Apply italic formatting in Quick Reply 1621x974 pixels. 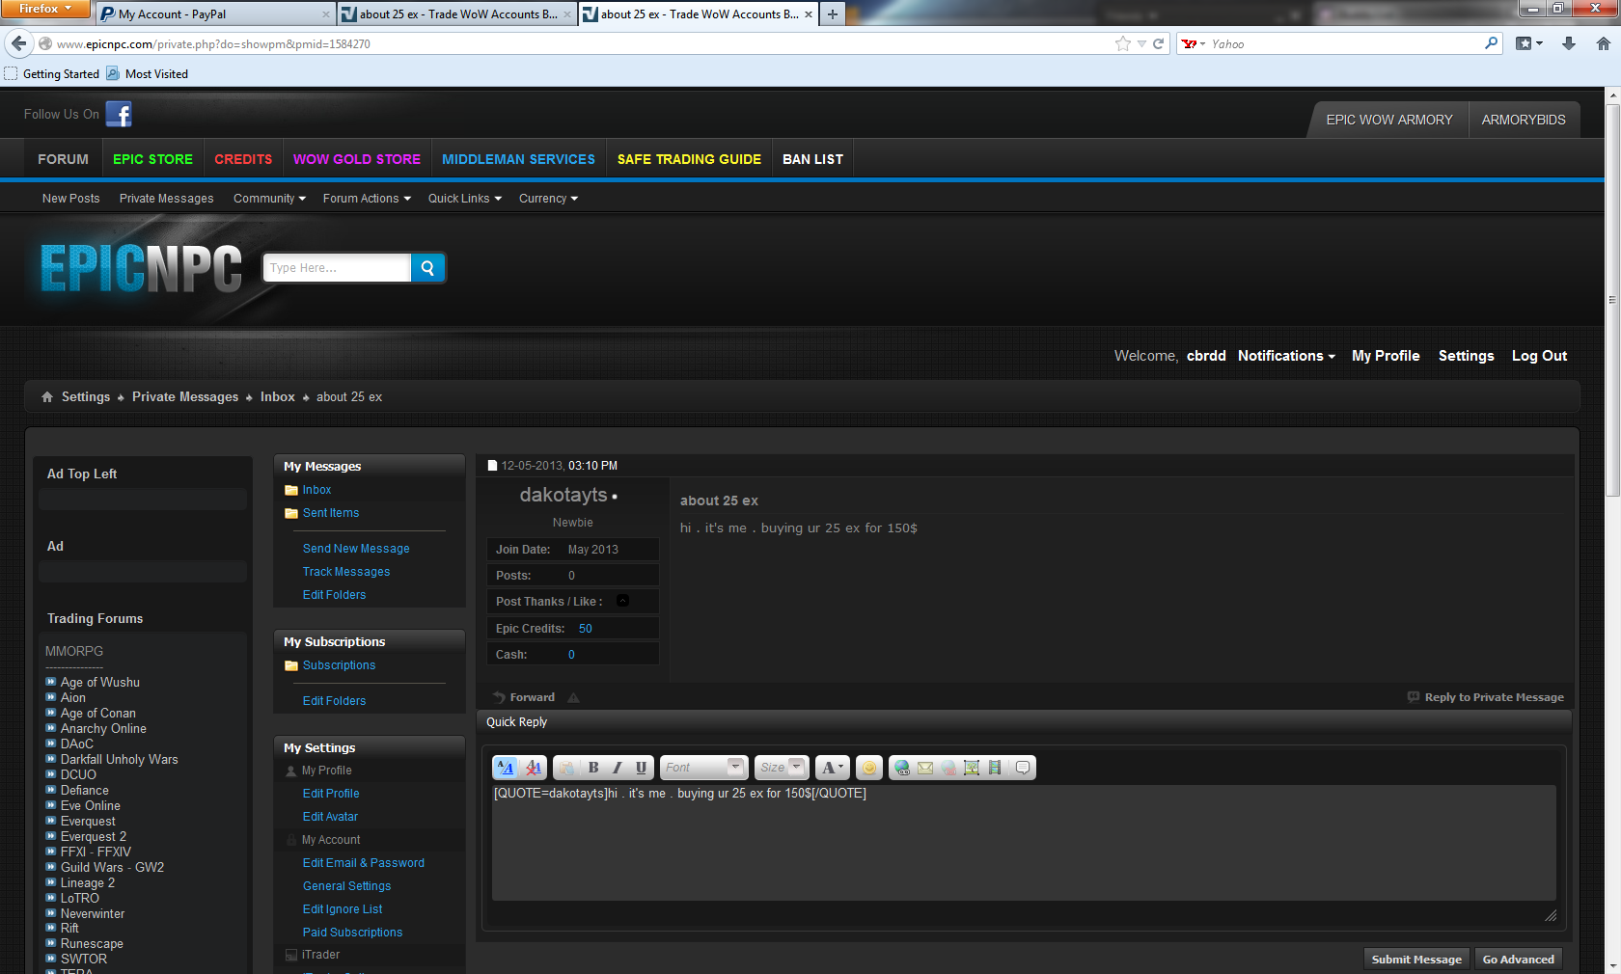point(618,768)
